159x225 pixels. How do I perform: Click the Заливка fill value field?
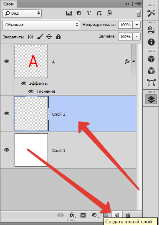(x=125, y=37)
